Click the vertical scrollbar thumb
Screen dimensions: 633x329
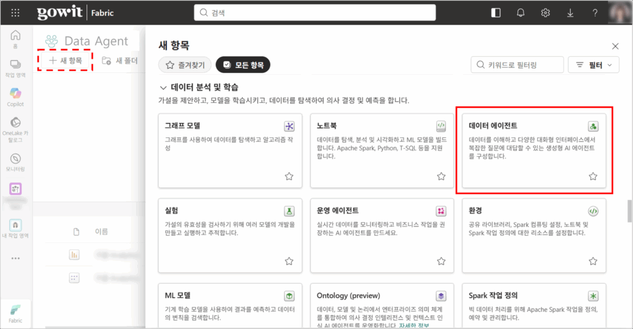tap(629, 211)
